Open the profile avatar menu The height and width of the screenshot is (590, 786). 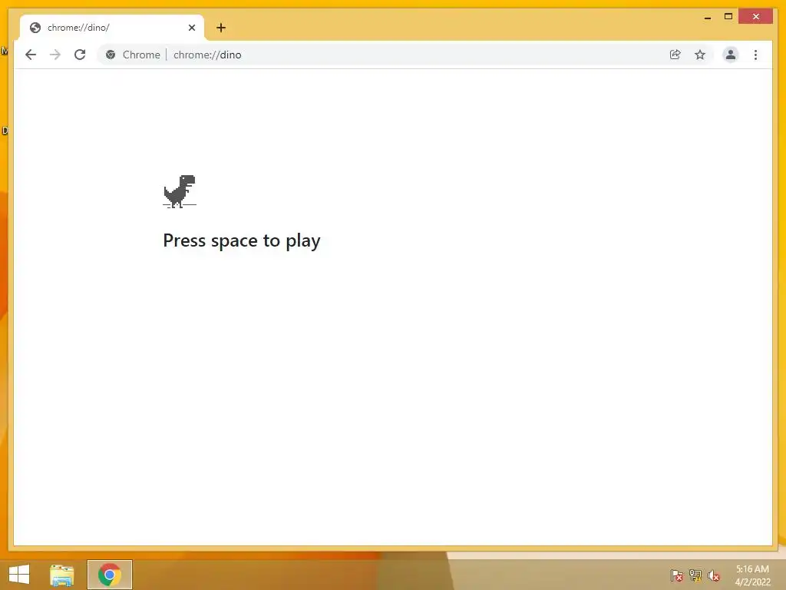pyautogui.click(x=731, y=55)
